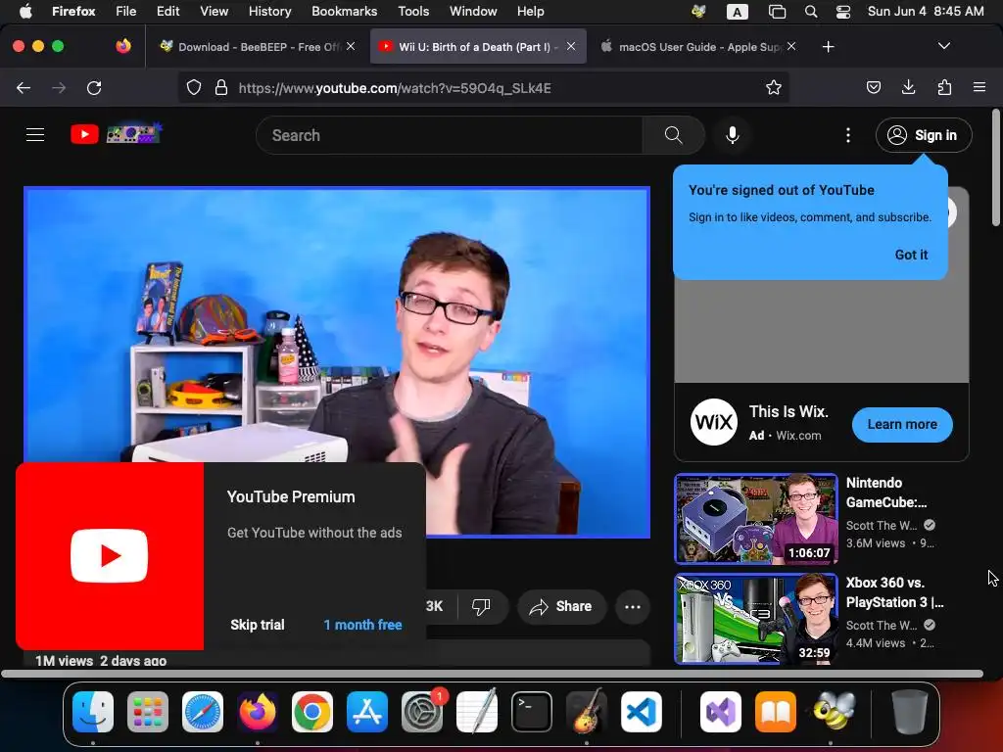Start voice search with the microphone icon
1003x752 pixels.
click(x=733, y=135)
